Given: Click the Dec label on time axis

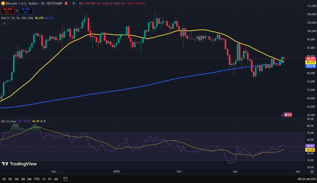Looking at the screenshot, I should tap(54, 172).
